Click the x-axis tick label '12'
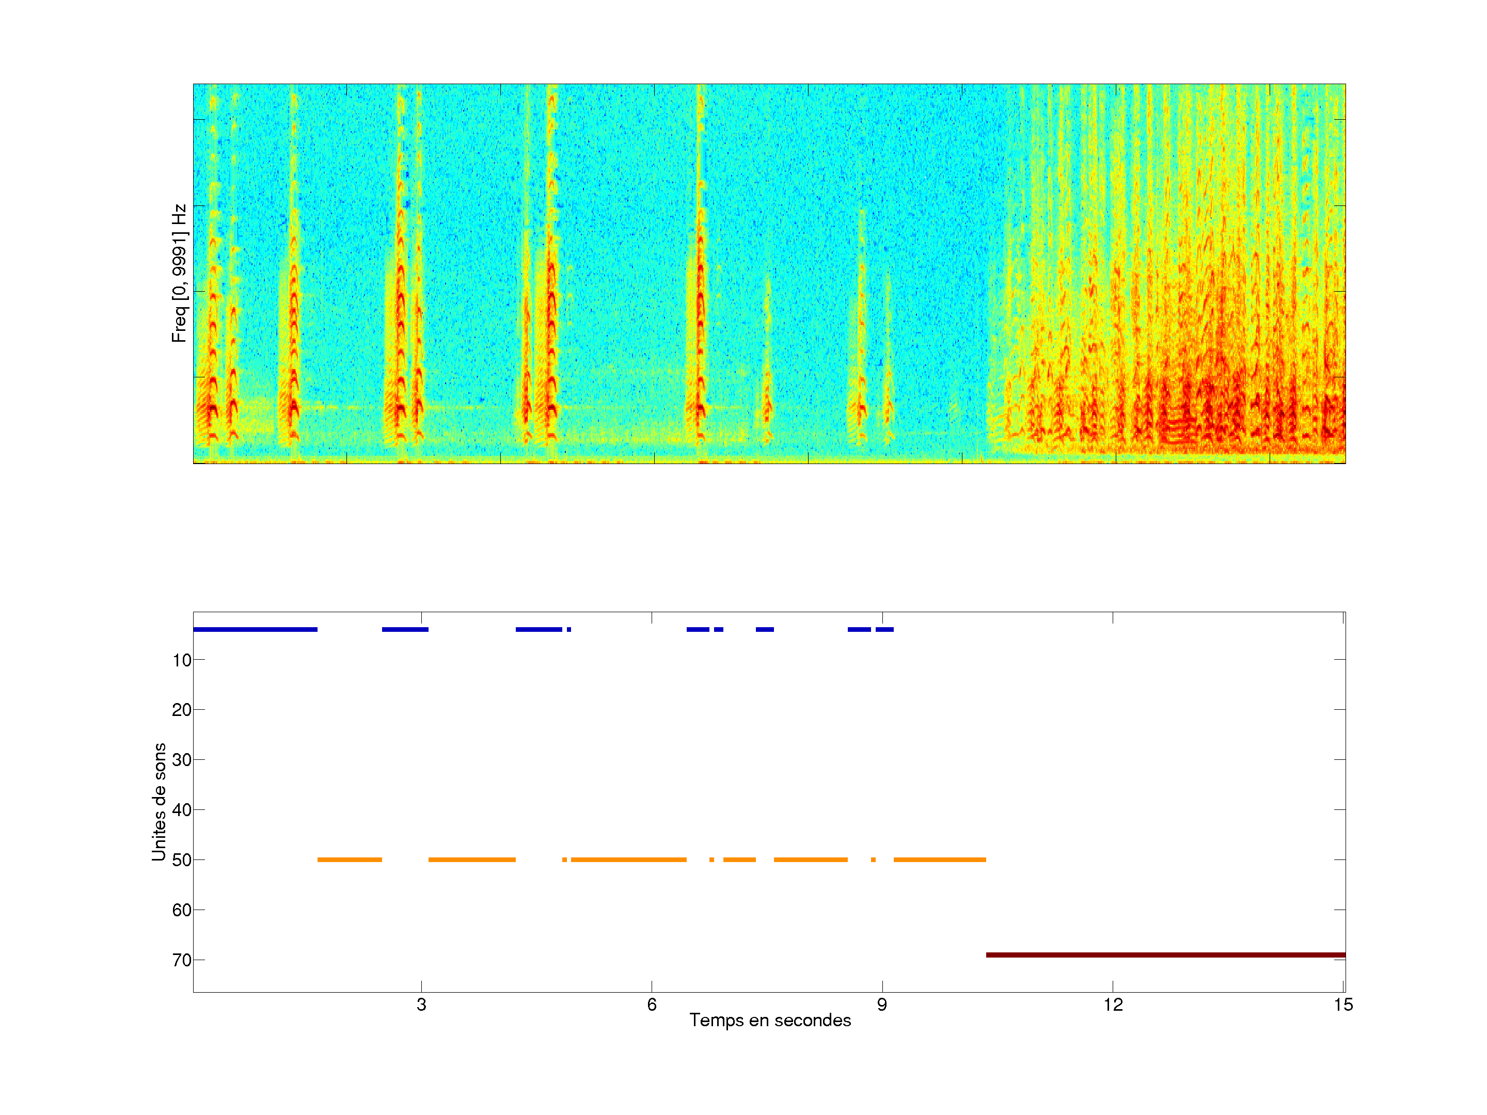The height and width of the screenshot is (1115, 1487). click(1113, 1005)
